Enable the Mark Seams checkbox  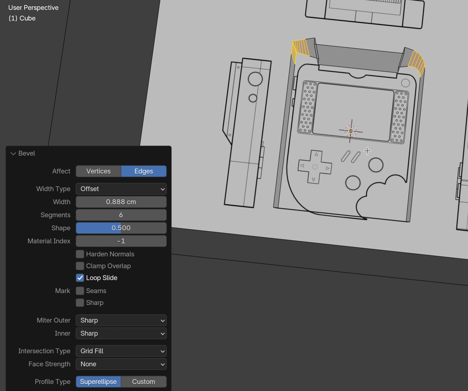coord(80,291)
